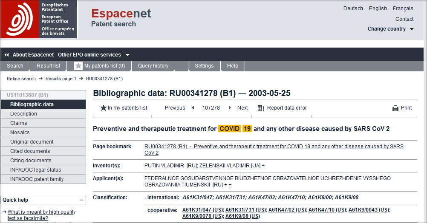
Task: Open international classification A61K31/047
Action: click(x=197, y=198)
